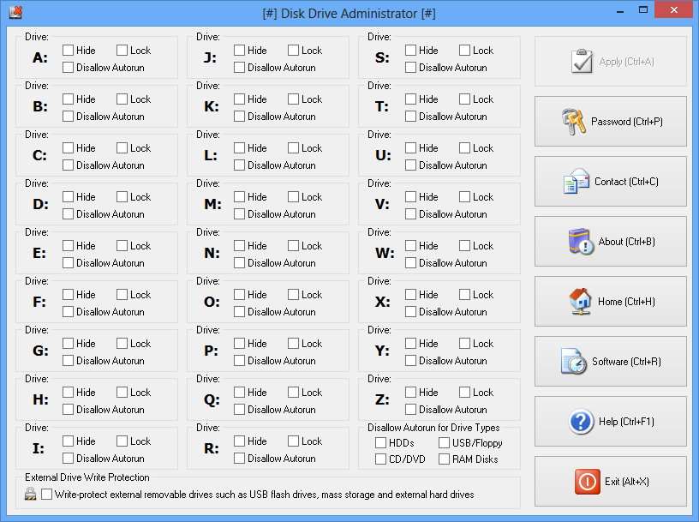This screenshot has height=522, width=699.
Task: Click the app icon in title bar
Action: pos(15,12)
